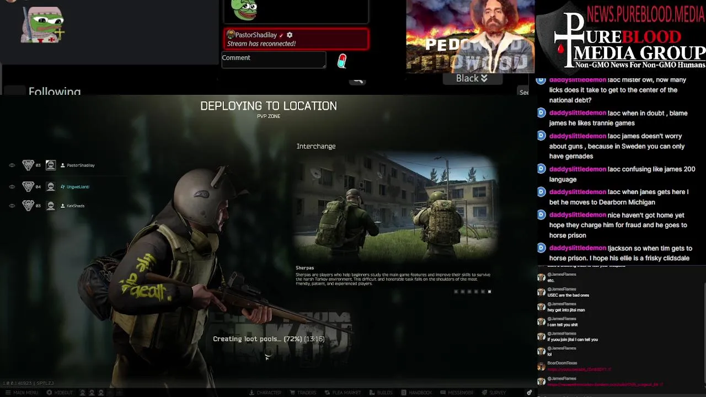
Task: Select squad member name UngwelJantl
Action: click(x=78, y=187)
